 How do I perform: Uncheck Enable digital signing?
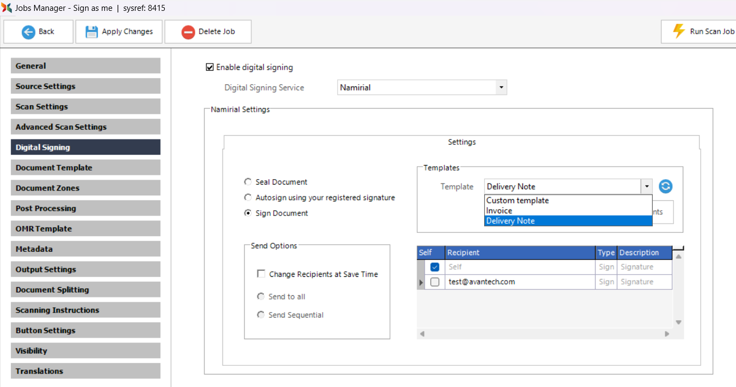(209, 67)
